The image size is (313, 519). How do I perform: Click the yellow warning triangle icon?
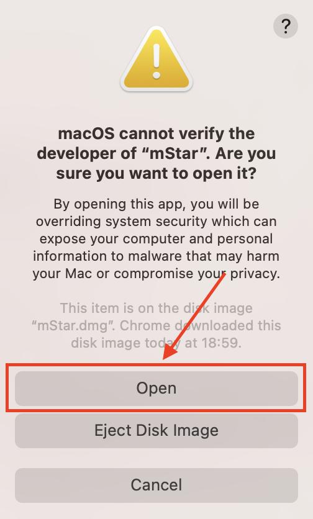(x=156, y=58)
